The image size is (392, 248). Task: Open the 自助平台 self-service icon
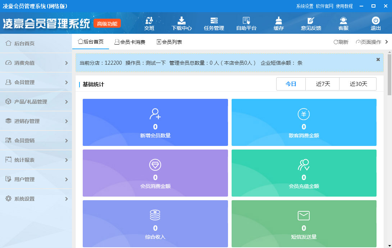pyautogui.click(x=246, y=20)
